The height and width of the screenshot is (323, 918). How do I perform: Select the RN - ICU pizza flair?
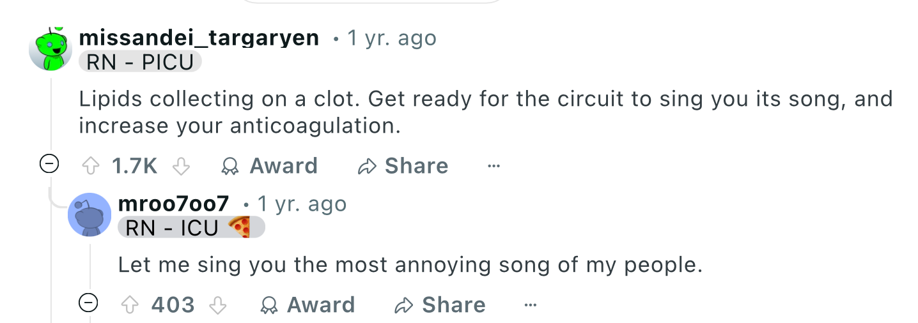(191, 227)
